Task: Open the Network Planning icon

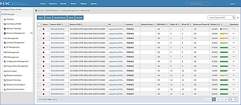Action: click(5, 80)
